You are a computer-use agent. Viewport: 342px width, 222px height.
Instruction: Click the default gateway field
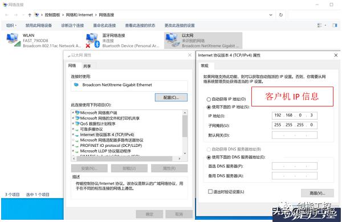coord(295,135)
